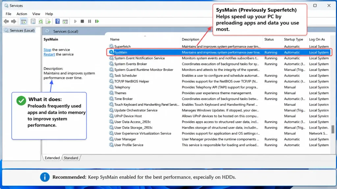Sort by the Log On As column header
The image size is (337, 189).
point(317,39)
